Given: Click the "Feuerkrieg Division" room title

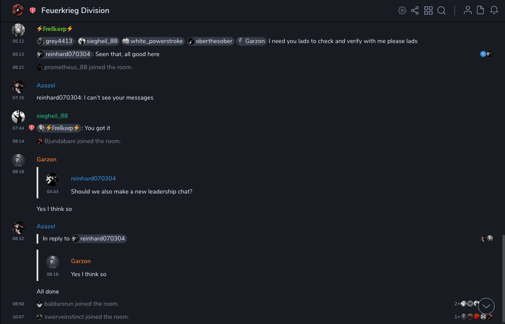Looking at the screenshot, I should pyautogui.click(x=75, y=10).
